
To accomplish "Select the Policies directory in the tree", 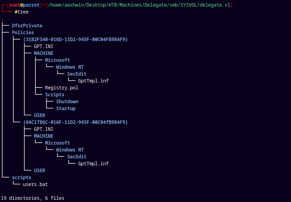I will [x=23, y=33].
